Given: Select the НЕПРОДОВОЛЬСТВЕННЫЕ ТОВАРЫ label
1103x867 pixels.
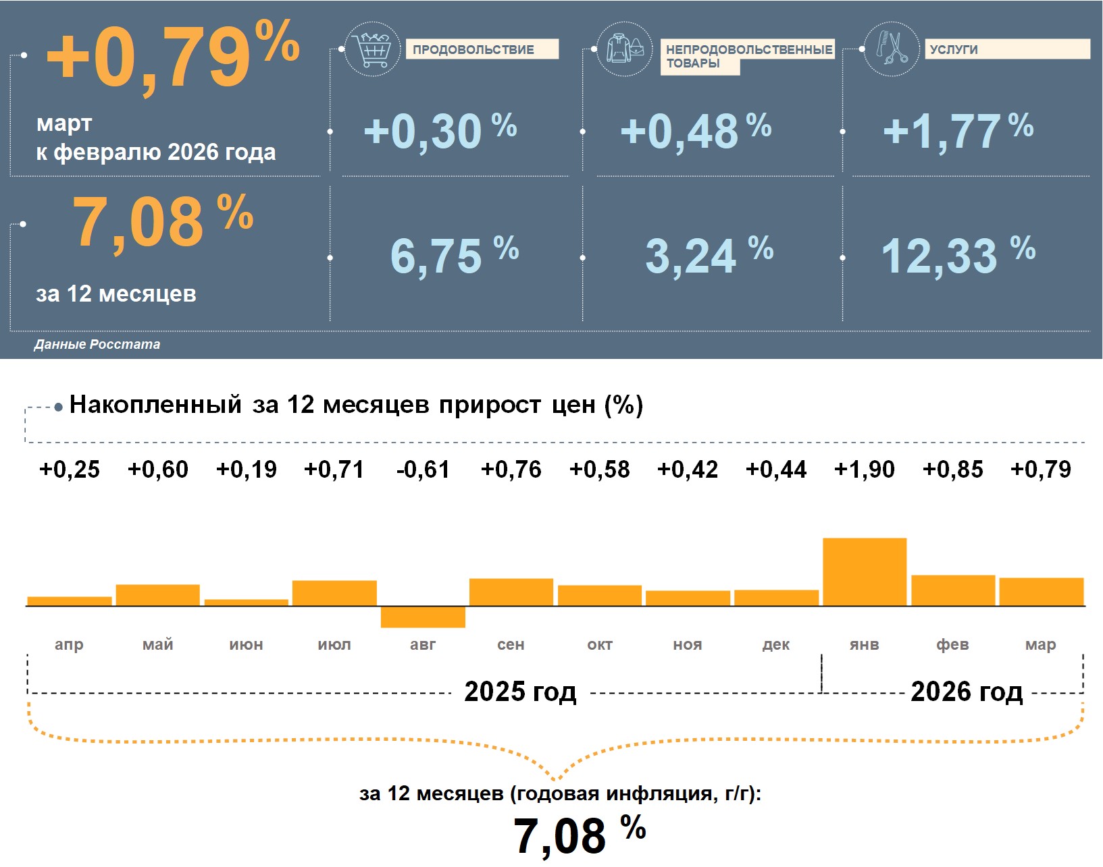Looking at the screenshot, I should pos(748,56).
